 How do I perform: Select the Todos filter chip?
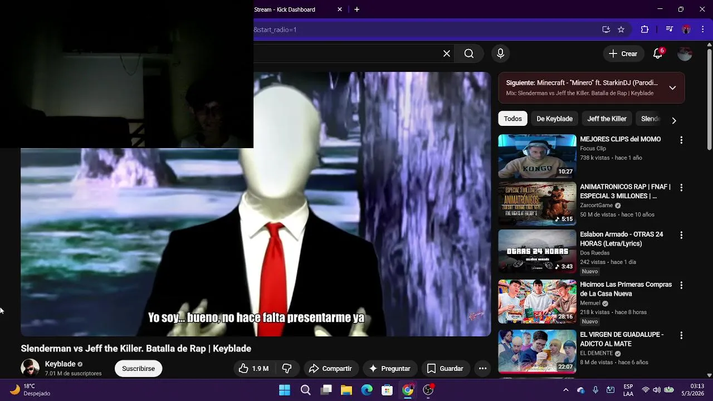(513, 119)
